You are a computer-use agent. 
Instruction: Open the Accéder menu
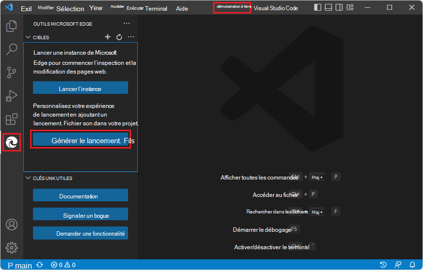click(x=117, y=6)
